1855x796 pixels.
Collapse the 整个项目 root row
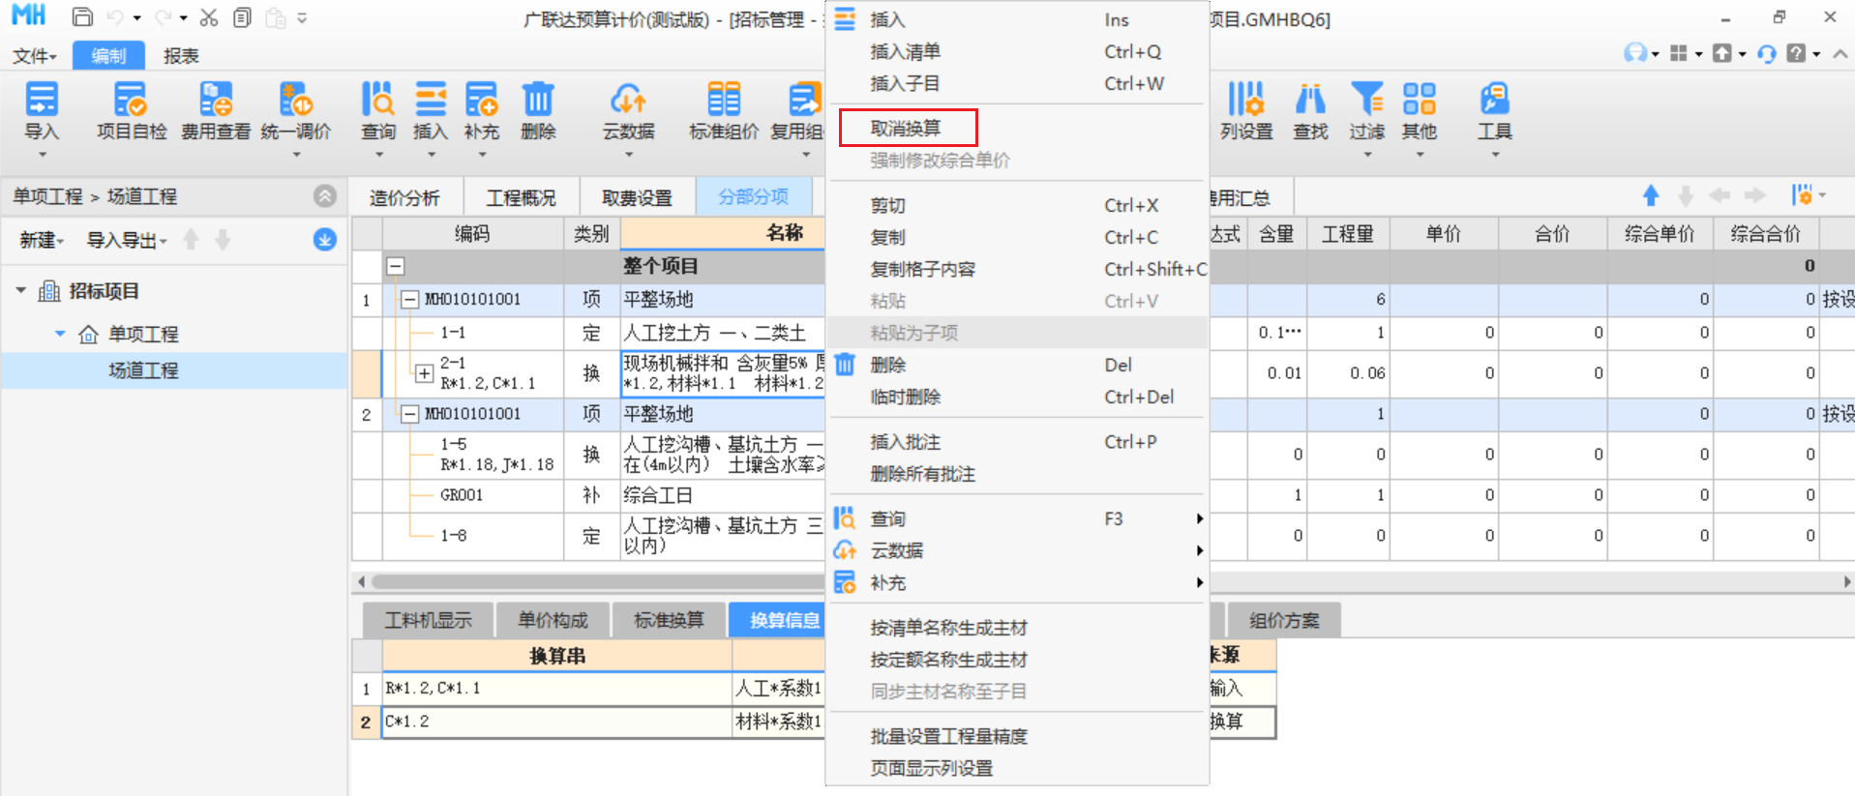396,266
